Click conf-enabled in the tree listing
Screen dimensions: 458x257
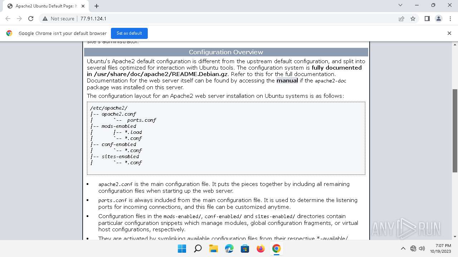click(x=119, y=144)
